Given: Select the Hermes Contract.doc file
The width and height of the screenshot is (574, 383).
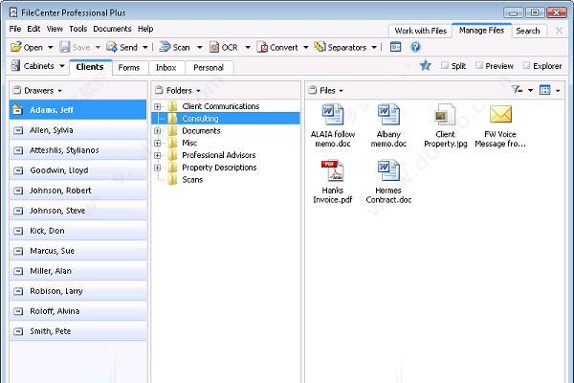Looking at the screenshot, I should [x=388, y=182].
